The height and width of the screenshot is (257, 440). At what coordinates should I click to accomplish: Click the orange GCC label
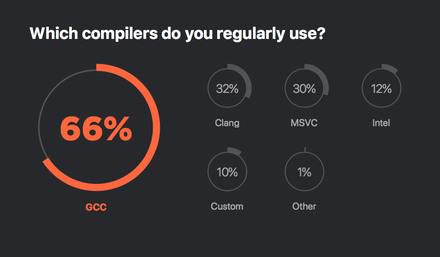pos(96,207)
